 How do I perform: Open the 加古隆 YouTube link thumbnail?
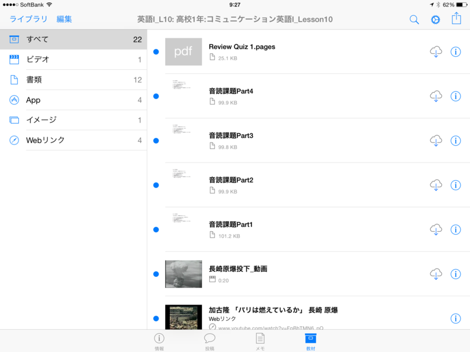pyautogui.click(x=183, y=317)
